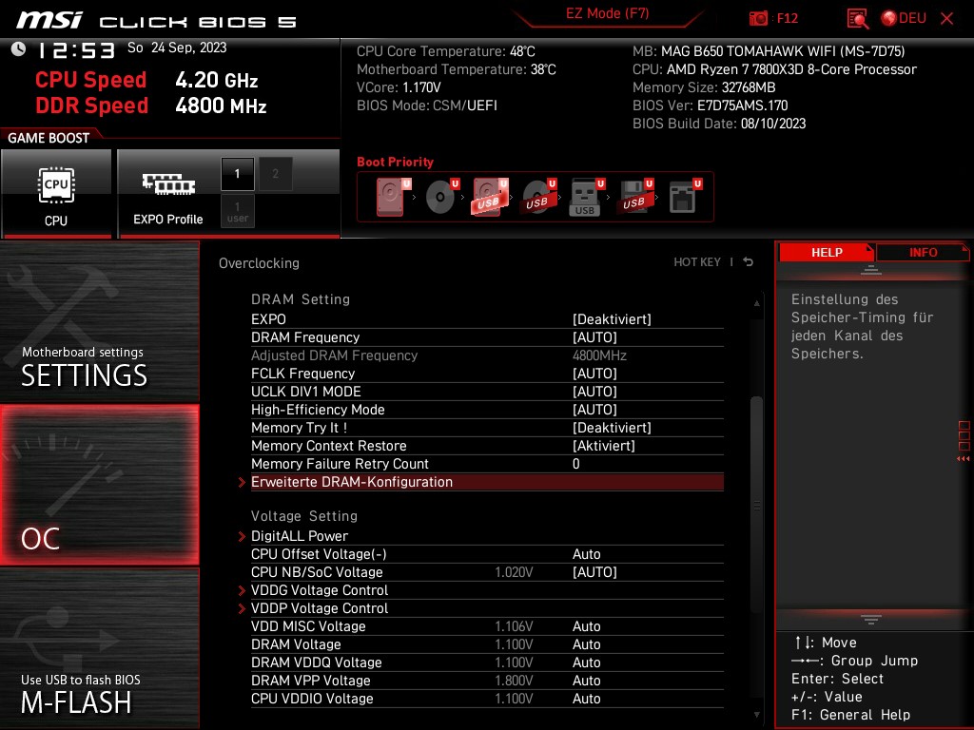Open the M-FLASH BIOS update section
The image size is (974, 730).
(x=99, y=648)
